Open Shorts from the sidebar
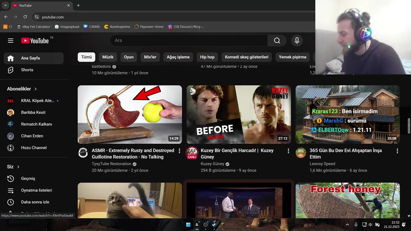 [34, 70]
